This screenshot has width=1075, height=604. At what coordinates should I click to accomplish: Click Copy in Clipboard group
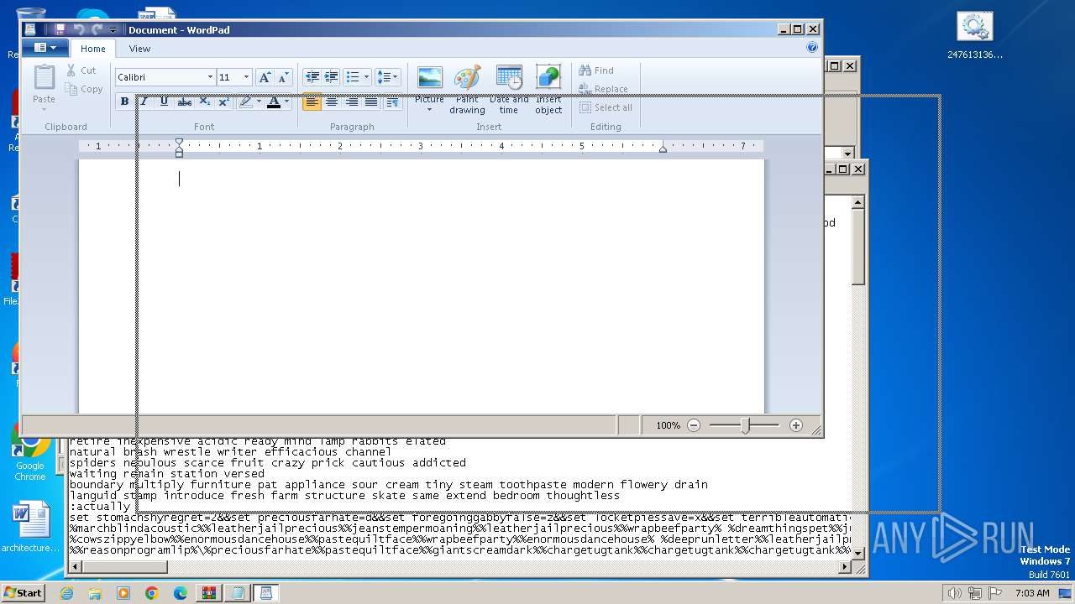click(x=84, y=89)
